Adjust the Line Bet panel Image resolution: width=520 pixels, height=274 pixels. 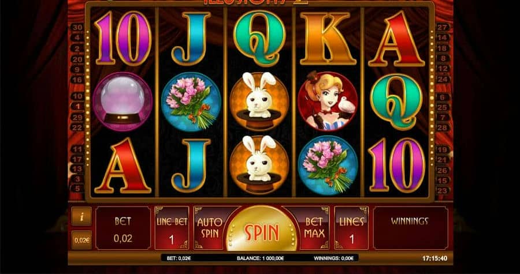(172, 228)
